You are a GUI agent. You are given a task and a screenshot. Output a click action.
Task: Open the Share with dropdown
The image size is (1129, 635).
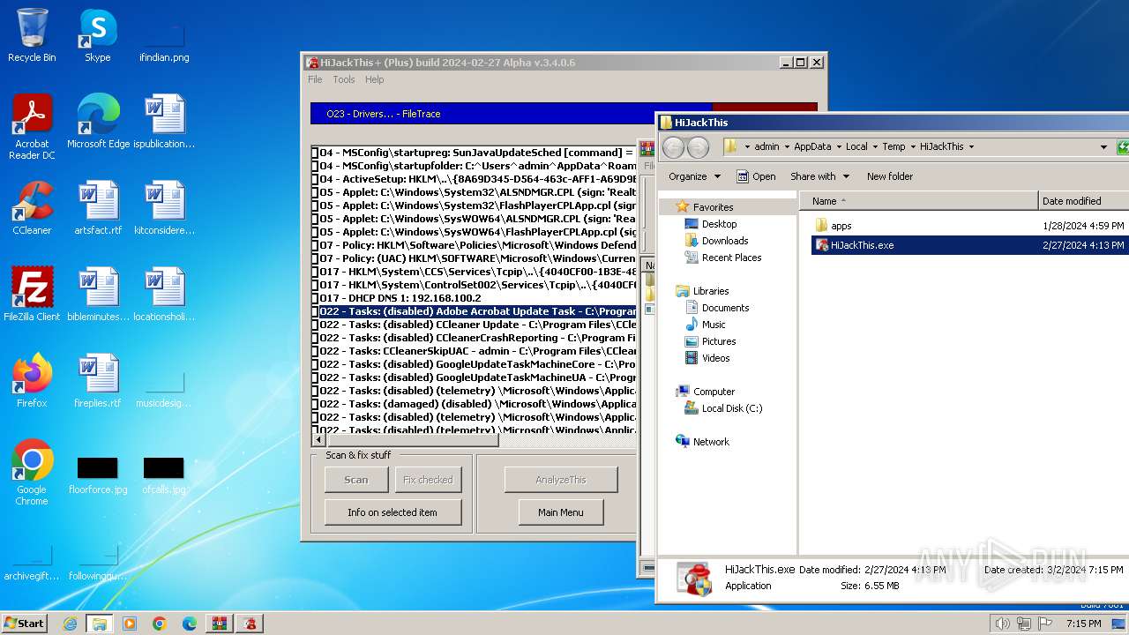(819, 176)
